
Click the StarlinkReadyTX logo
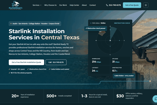[x=16, y=5]
